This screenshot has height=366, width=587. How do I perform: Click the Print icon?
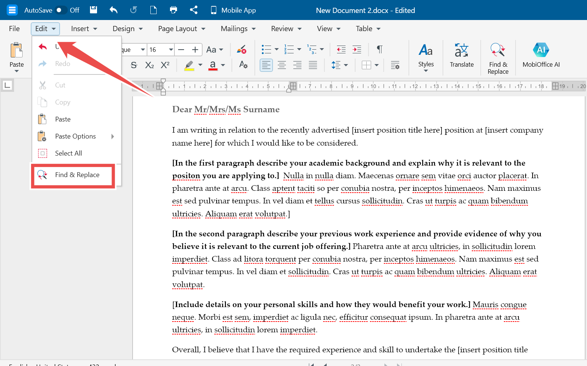(173, 10)
